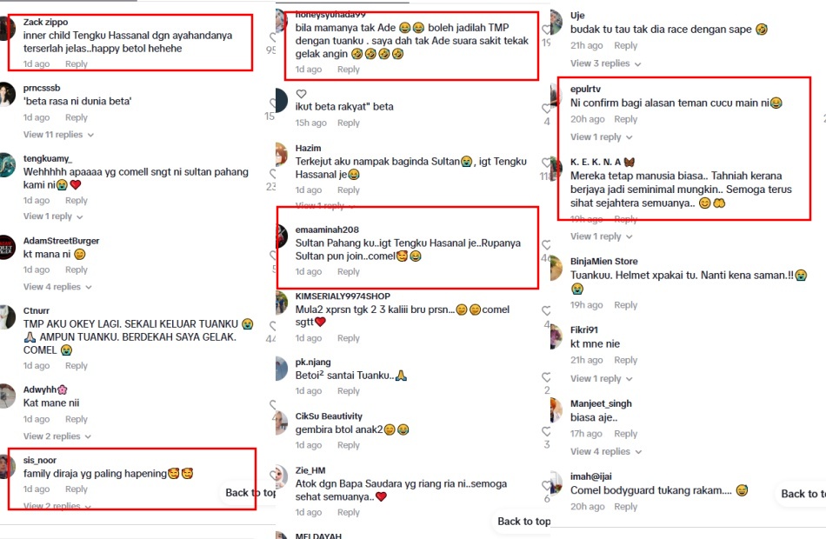Like the honeysyuhada99 comment heart
The height and width of the screenshot is (539, 826).
point(546,30)
